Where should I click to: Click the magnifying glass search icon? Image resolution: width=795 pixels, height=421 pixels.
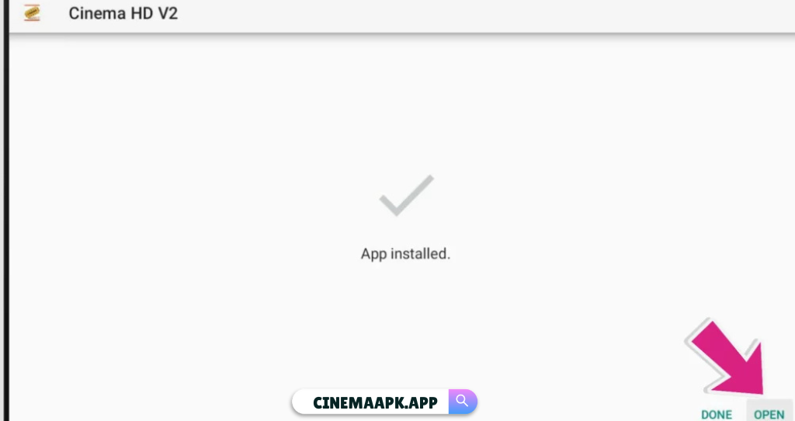pos(462,401)
